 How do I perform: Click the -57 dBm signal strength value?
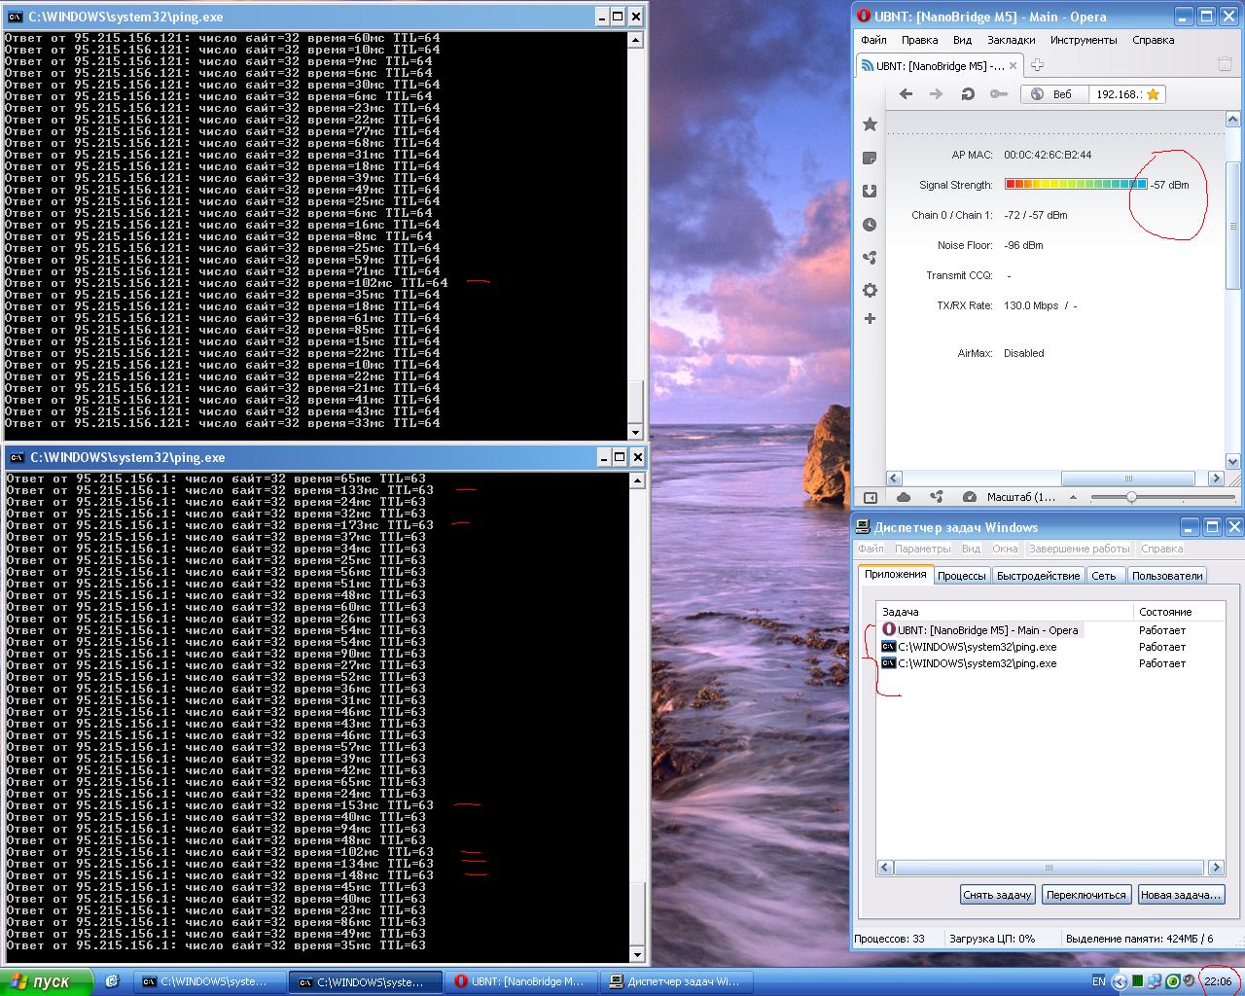click(1170, 185)
